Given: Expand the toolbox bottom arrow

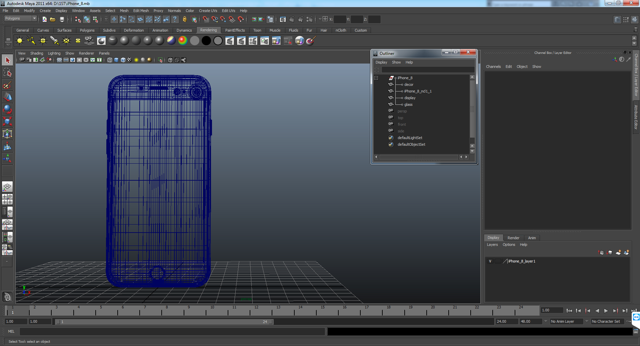Looking at the screenshot, I should (x=7, y=262).
